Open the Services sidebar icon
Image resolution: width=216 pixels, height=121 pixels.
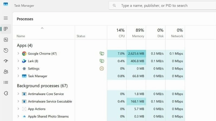6,93
